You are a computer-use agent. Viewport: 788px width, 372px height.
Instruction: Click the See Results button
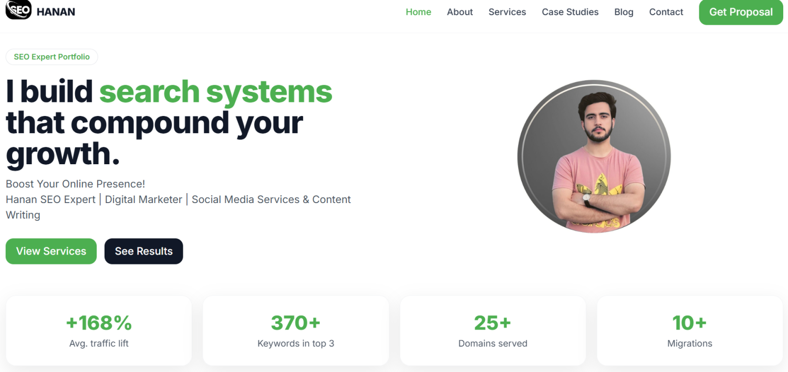pos(143,251)
